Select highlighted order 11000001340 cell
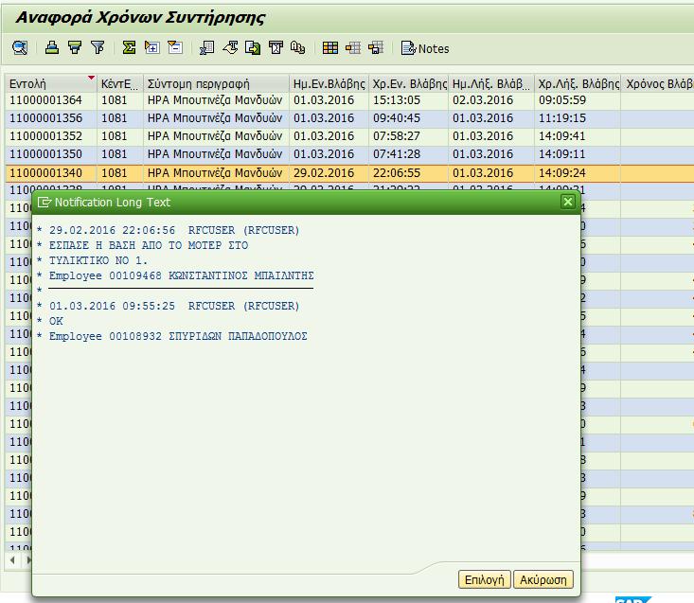The image size is (694, 603). point(51,172)
